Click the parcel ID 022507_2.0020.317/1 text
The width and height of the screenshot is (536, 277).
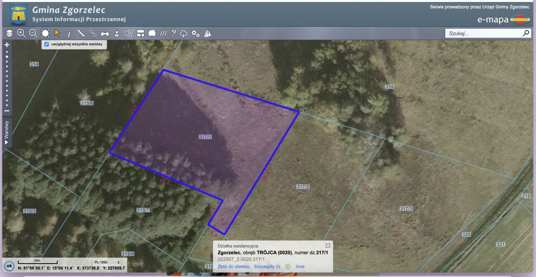point(241,259)
